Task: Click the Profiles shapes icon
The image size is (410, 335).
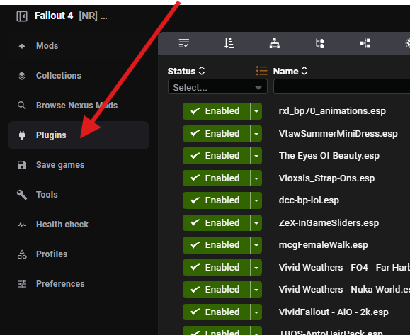Action: coord(22,254)
